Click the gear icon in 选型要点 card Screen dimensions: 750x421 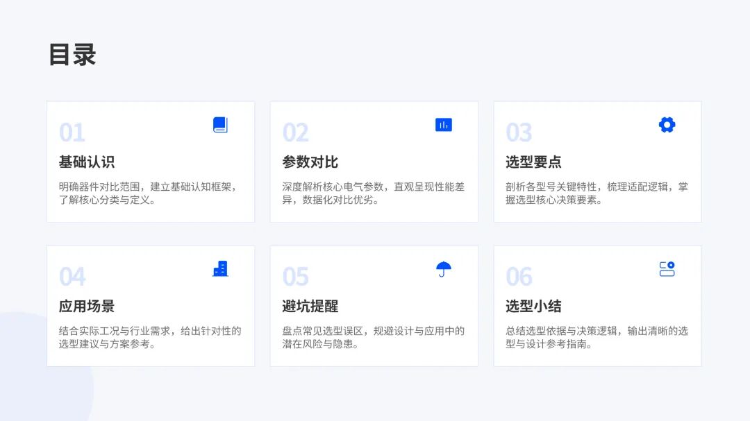pos(667,125)
